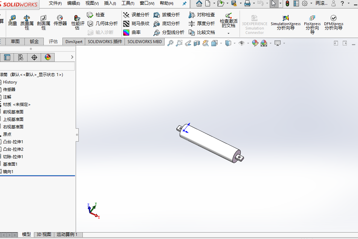Click the New document icon
This screenshot has height=239, width=358.
coord(208,3)
